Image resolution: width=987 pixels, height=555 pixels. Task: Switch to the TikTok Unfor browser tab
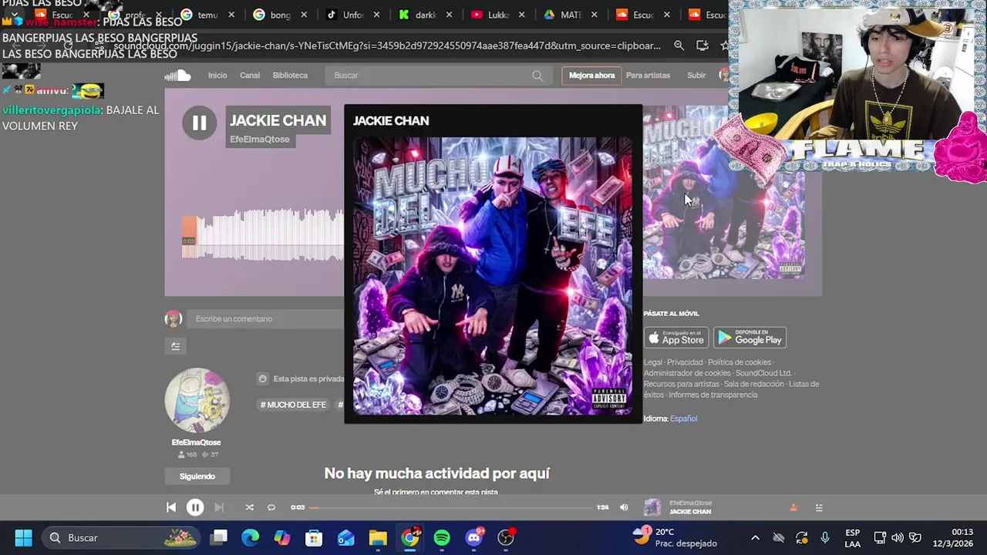352,15
